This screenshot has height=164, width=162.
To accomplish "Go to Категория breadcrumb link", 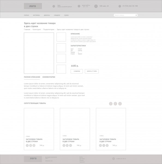I will [37, 30].
